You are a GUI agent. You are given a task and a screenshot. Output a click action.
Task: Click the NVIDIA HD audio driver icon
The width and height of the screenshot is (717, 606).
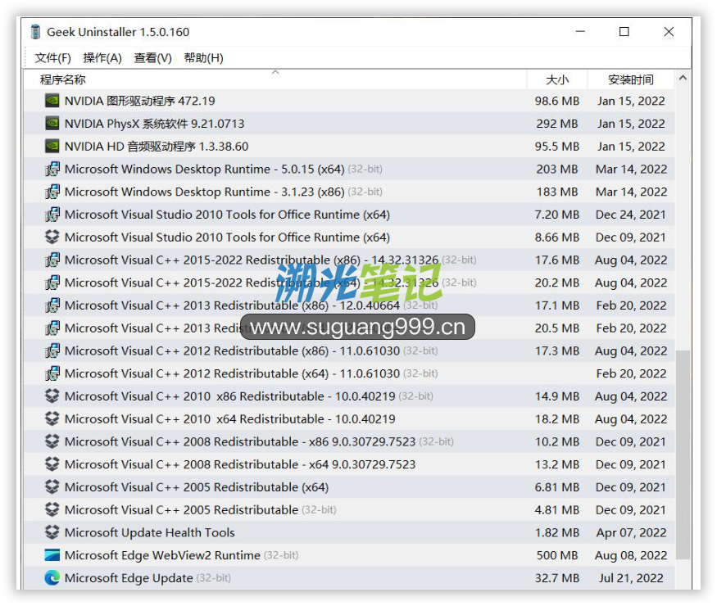52,147
